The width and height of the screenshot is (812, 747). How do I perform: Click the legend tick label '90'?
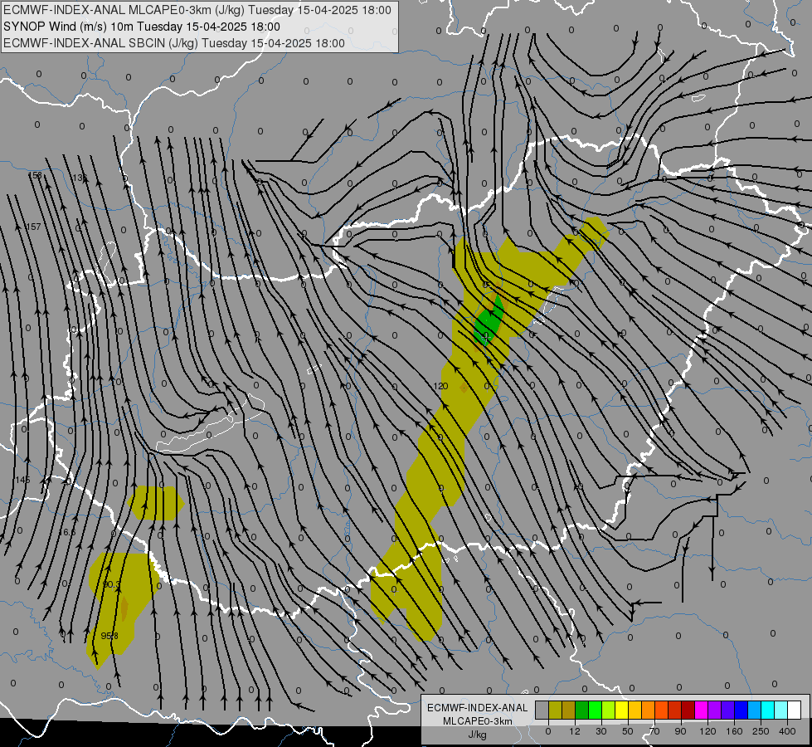[680, 731]
